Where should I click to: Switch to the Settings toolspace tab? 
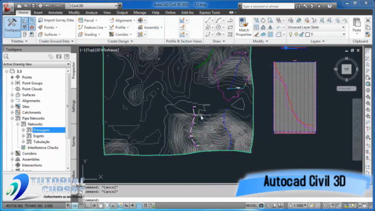74,105
